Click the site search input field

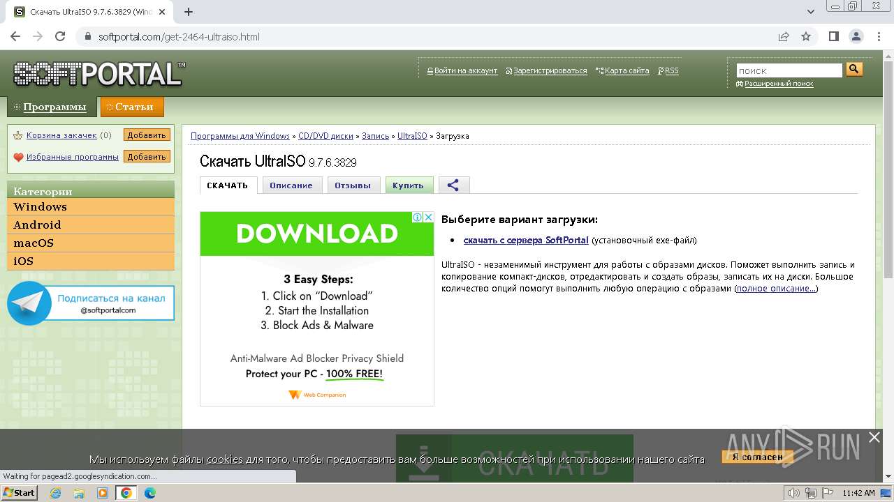(x=790, y=70)
